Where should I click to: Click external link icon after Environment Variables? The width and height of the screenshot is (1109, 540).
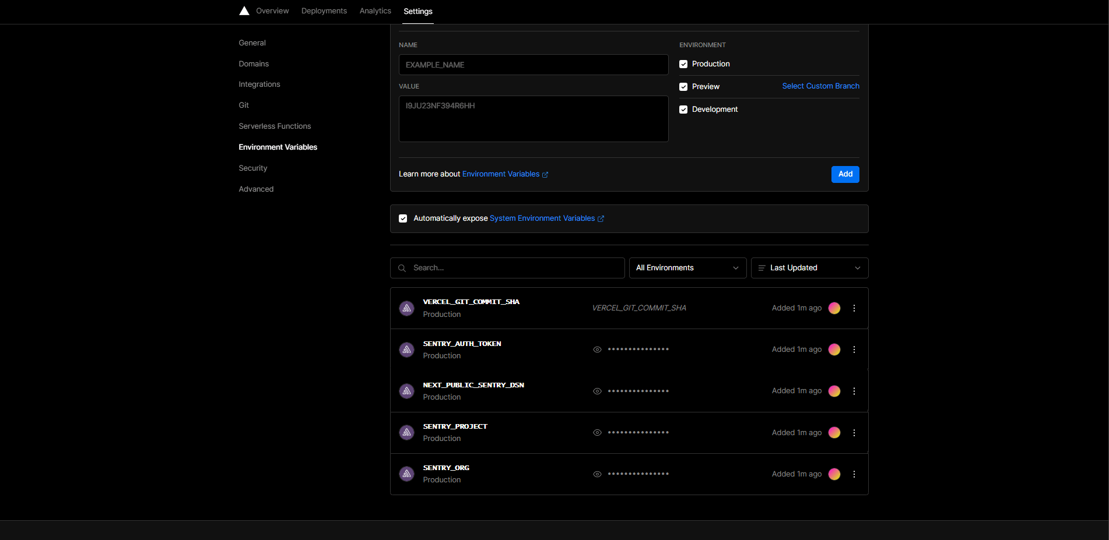[545, 175]
